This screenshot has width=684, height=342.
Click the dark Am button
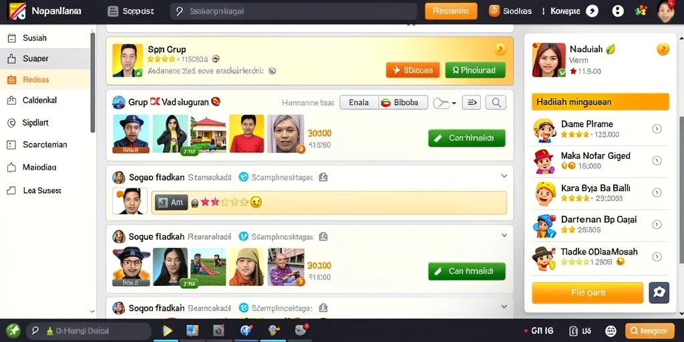(x=172, y=202)
